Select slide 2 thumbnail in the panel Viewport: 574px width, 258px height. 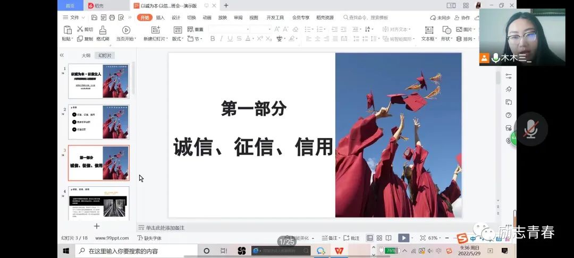(x=99, y=122)
